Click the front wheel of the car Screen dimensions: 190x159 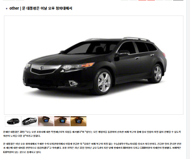click(x=104, y=82)
